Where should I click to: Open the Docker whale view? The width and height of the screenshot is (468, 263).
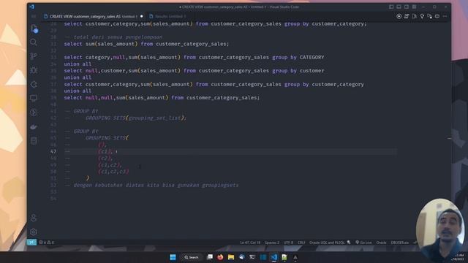point(34,126)
